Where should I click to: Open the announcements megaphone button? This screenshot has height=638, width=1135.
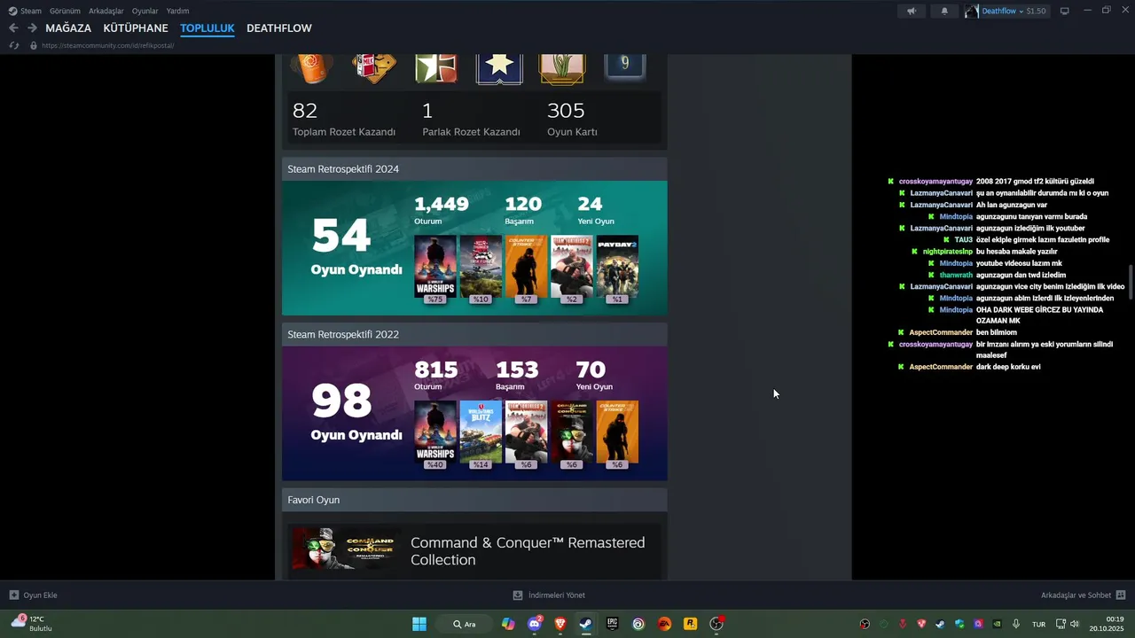click(912, 11)
